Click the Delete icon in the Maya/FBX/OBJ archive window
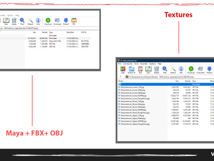Image resolution: width=214 pixels, height=161 pixels. point(14,21)
